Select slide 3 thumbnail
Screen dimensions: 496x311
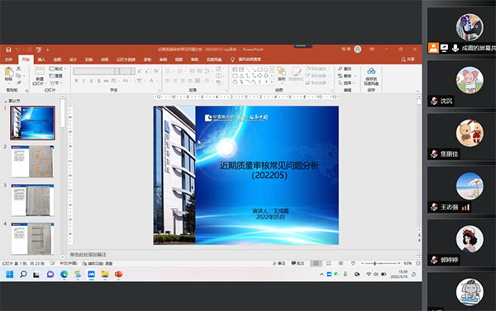tap(32, 200)
